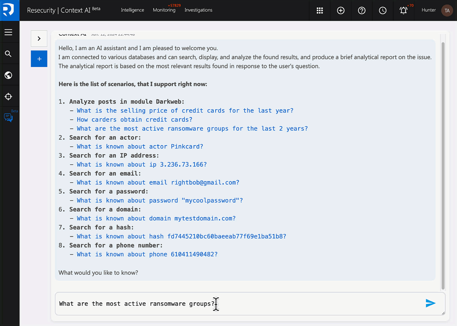Screen dimensions: 457x326
Task: Select the phone 610411490482 question link
Action: tap(147, 254)
